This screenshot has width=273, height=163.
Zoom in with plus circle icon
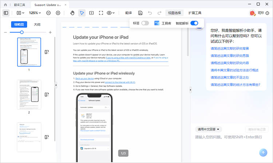58,13
